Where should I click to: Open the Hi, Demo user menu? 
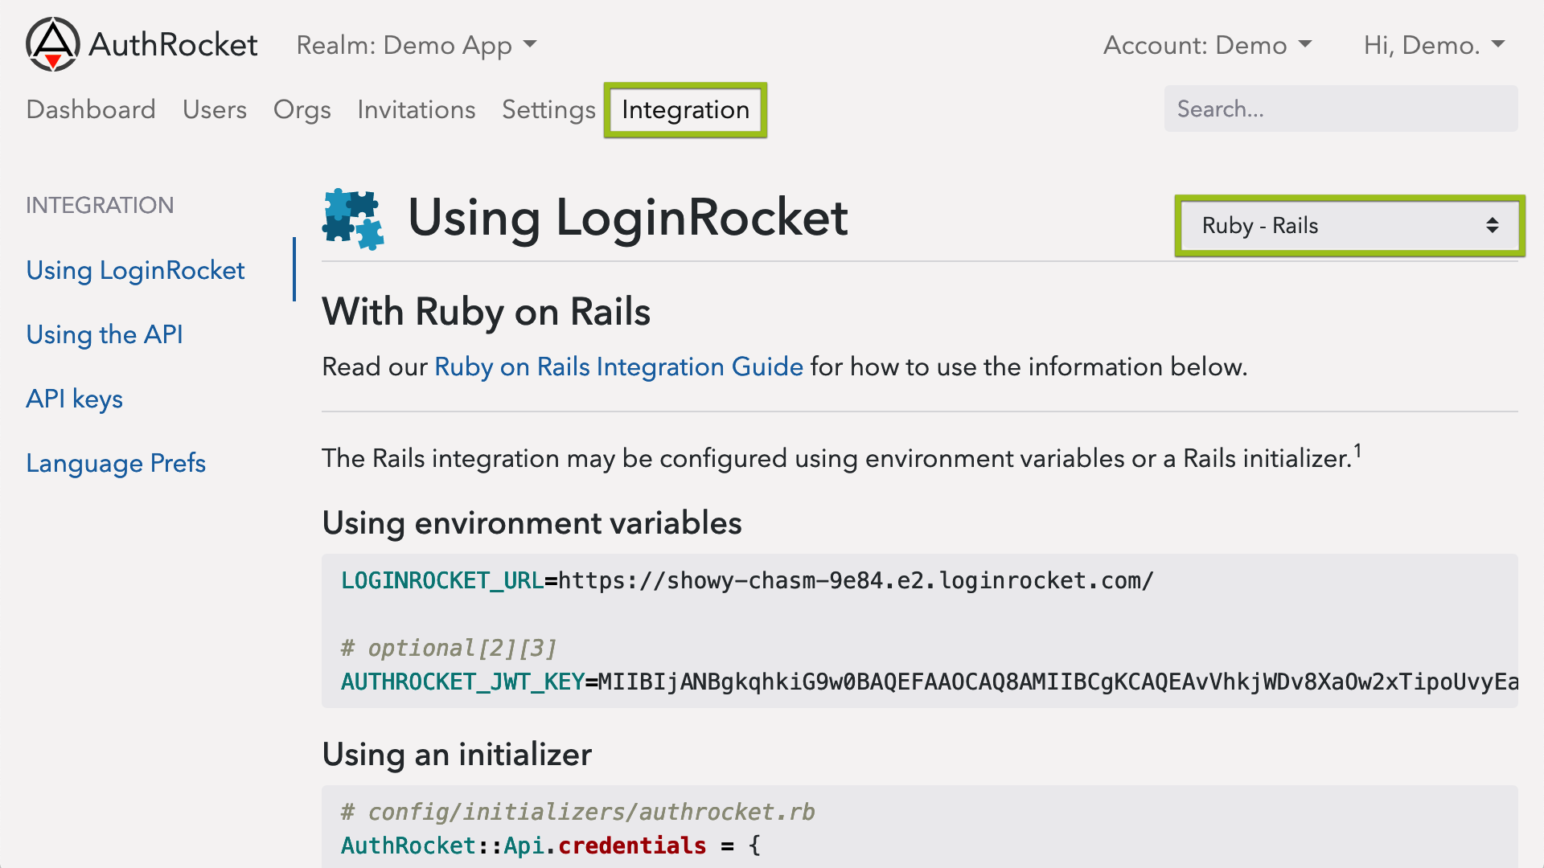pyautogui.click(x=1434, y=46)
